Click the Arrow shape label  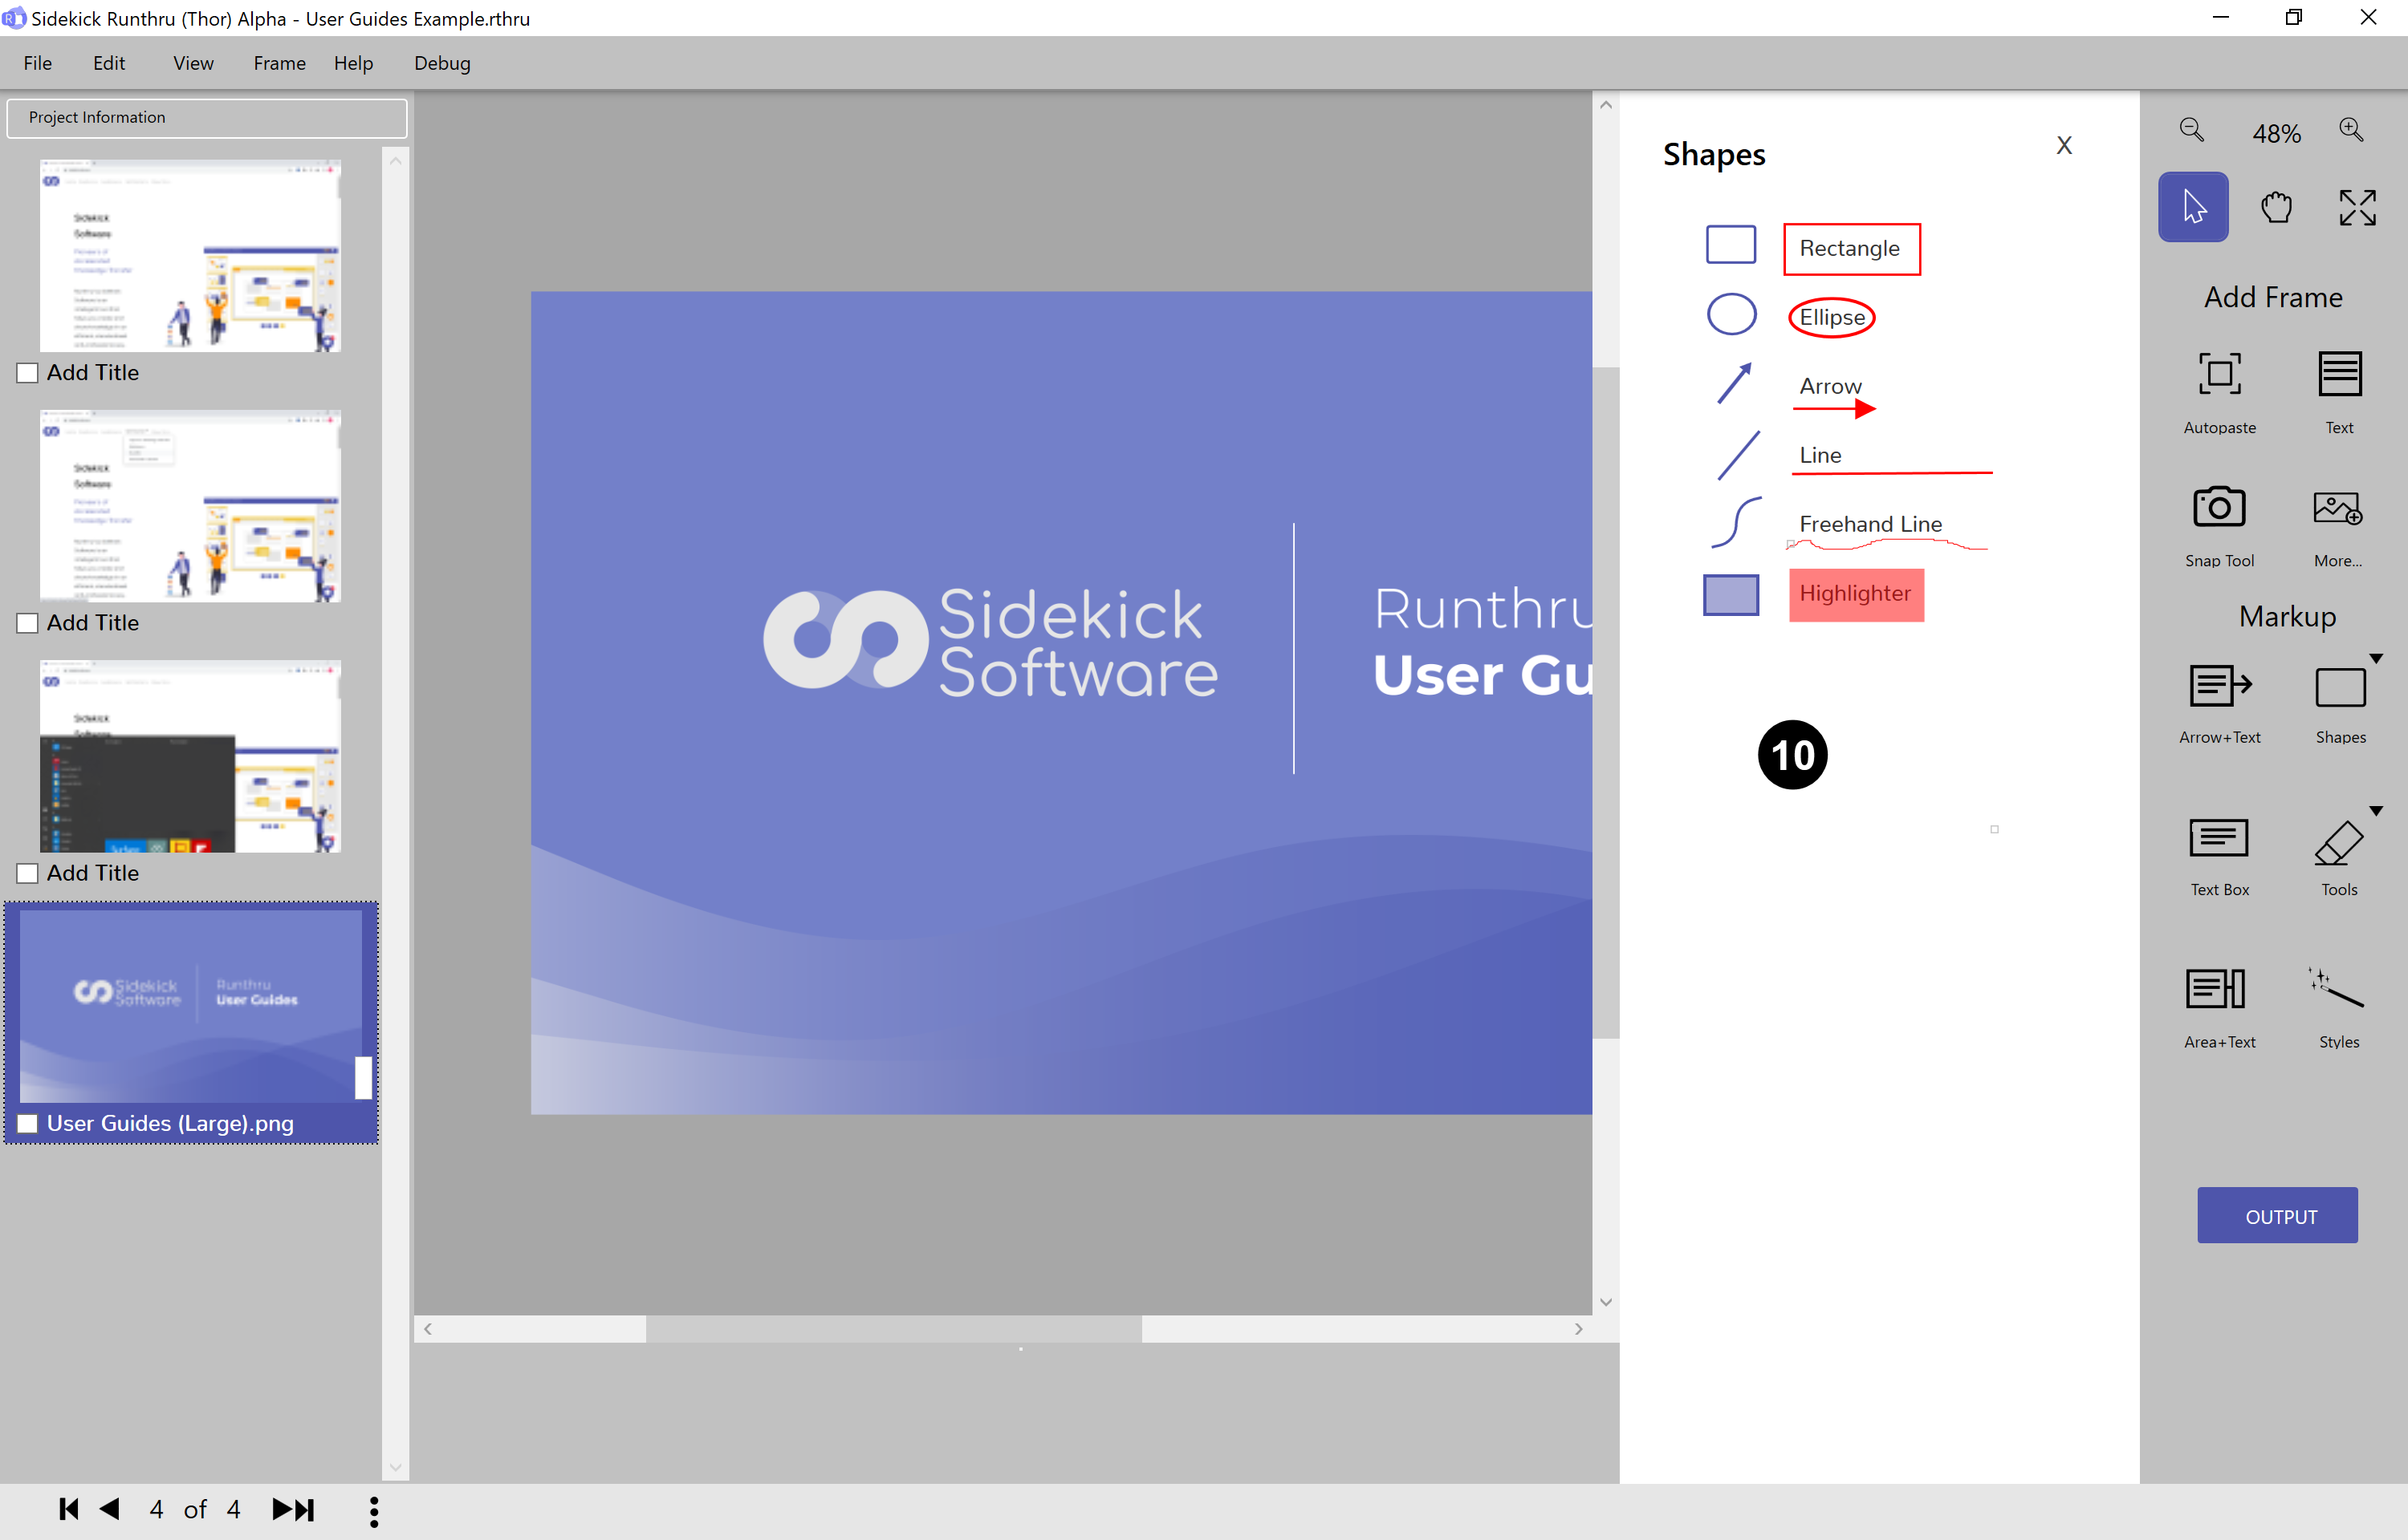click(x=1830, y=386)
